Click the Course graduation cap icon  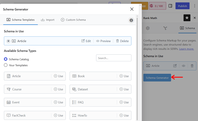pyautogui.click(x=9, y=89)
